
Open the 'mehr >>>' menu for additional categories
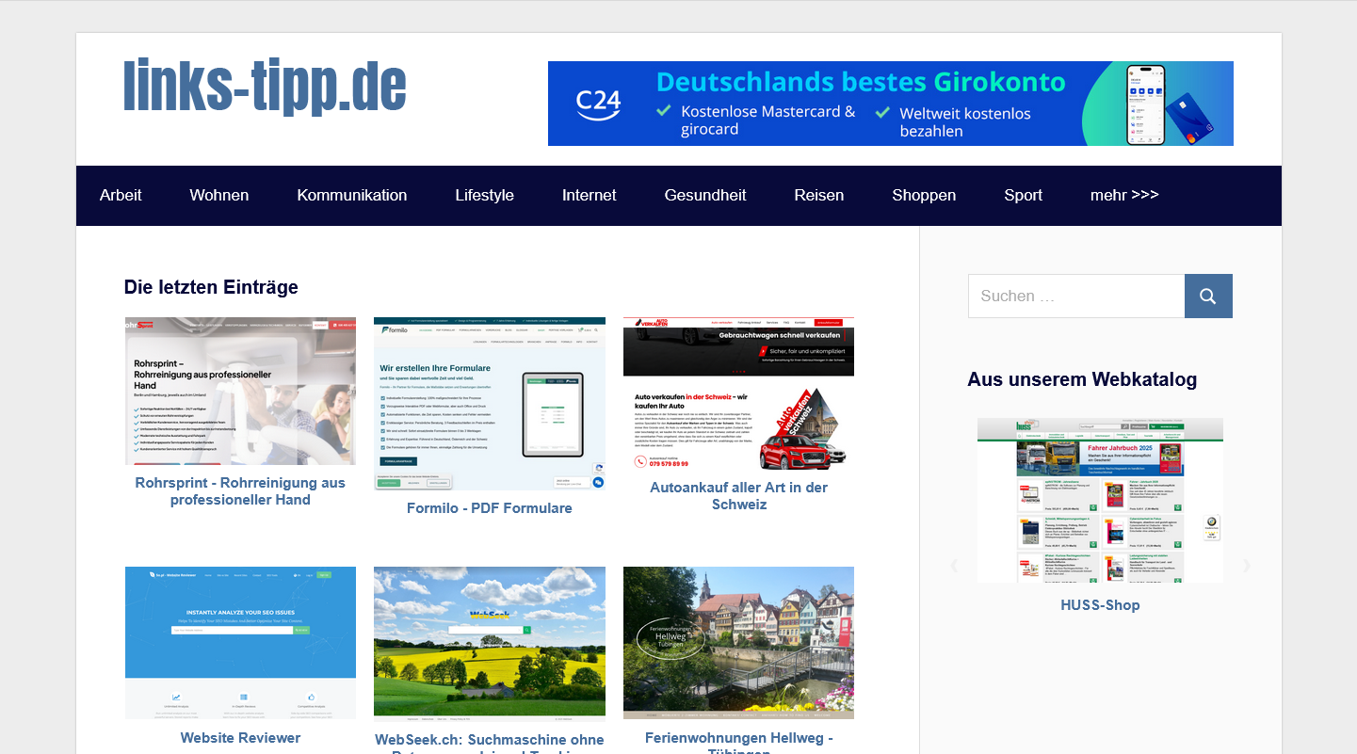pyautogui.click(x=1124, y=195)
